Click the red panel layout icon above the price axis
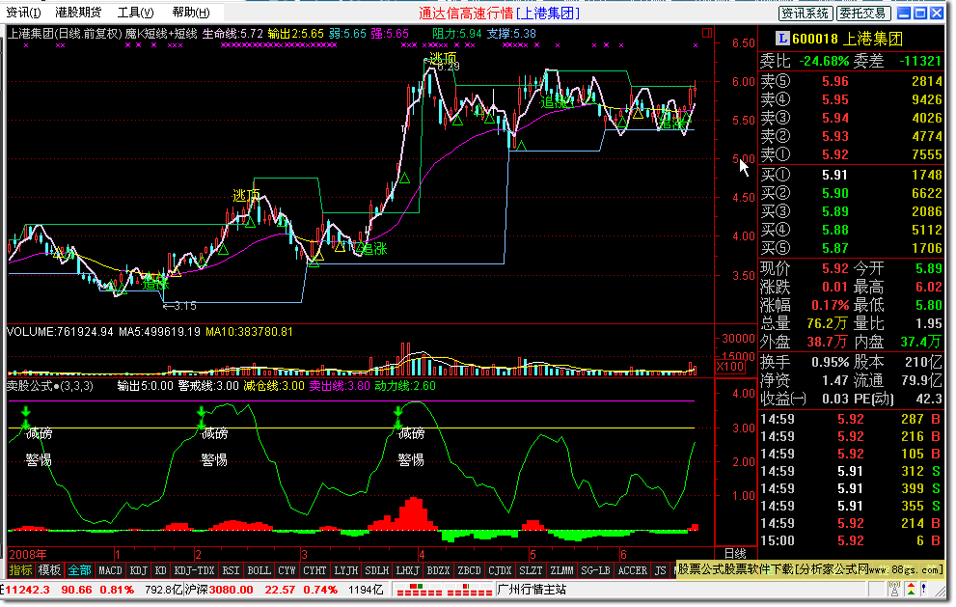 coord(707,33)
